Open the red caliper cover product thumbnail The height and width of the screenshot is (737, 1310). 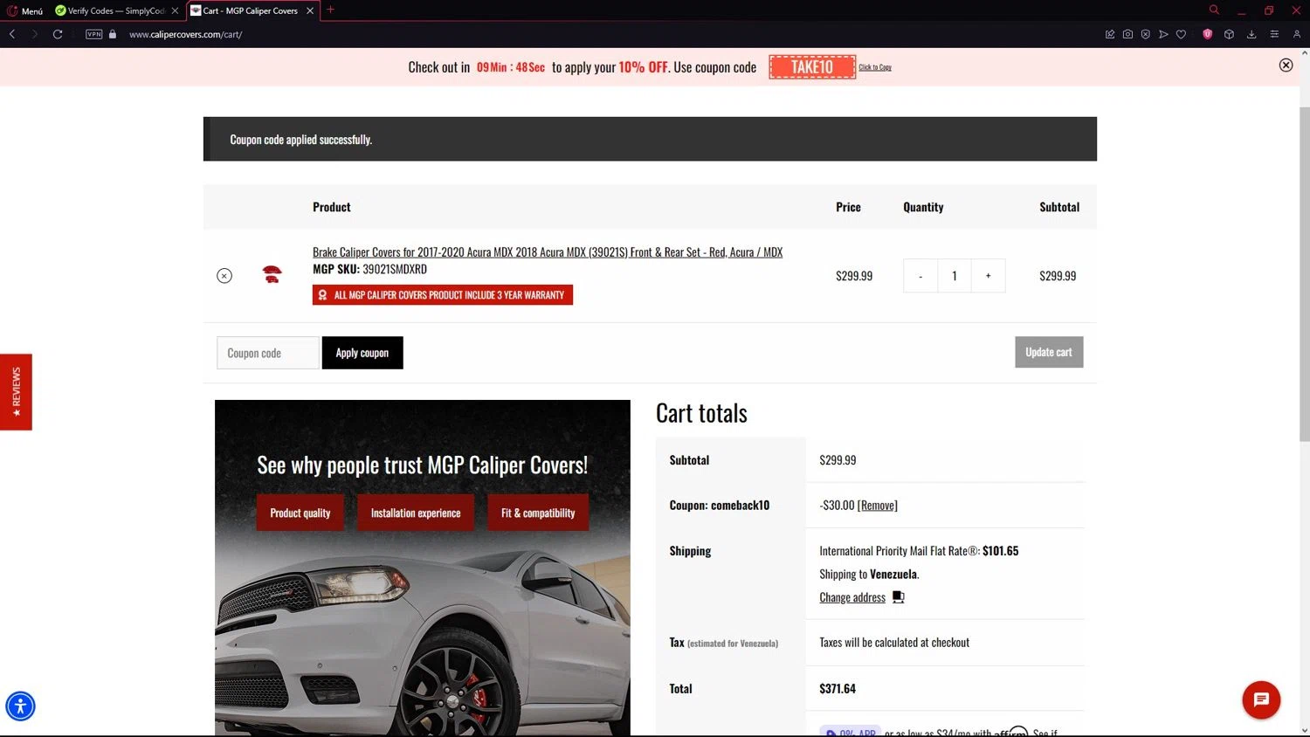coord(272,274)
